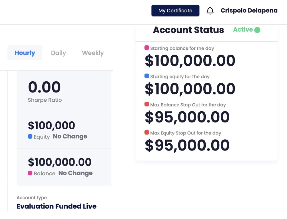
Task: Click the $100,000 Equity card
Action: click(x=64, y=130)
